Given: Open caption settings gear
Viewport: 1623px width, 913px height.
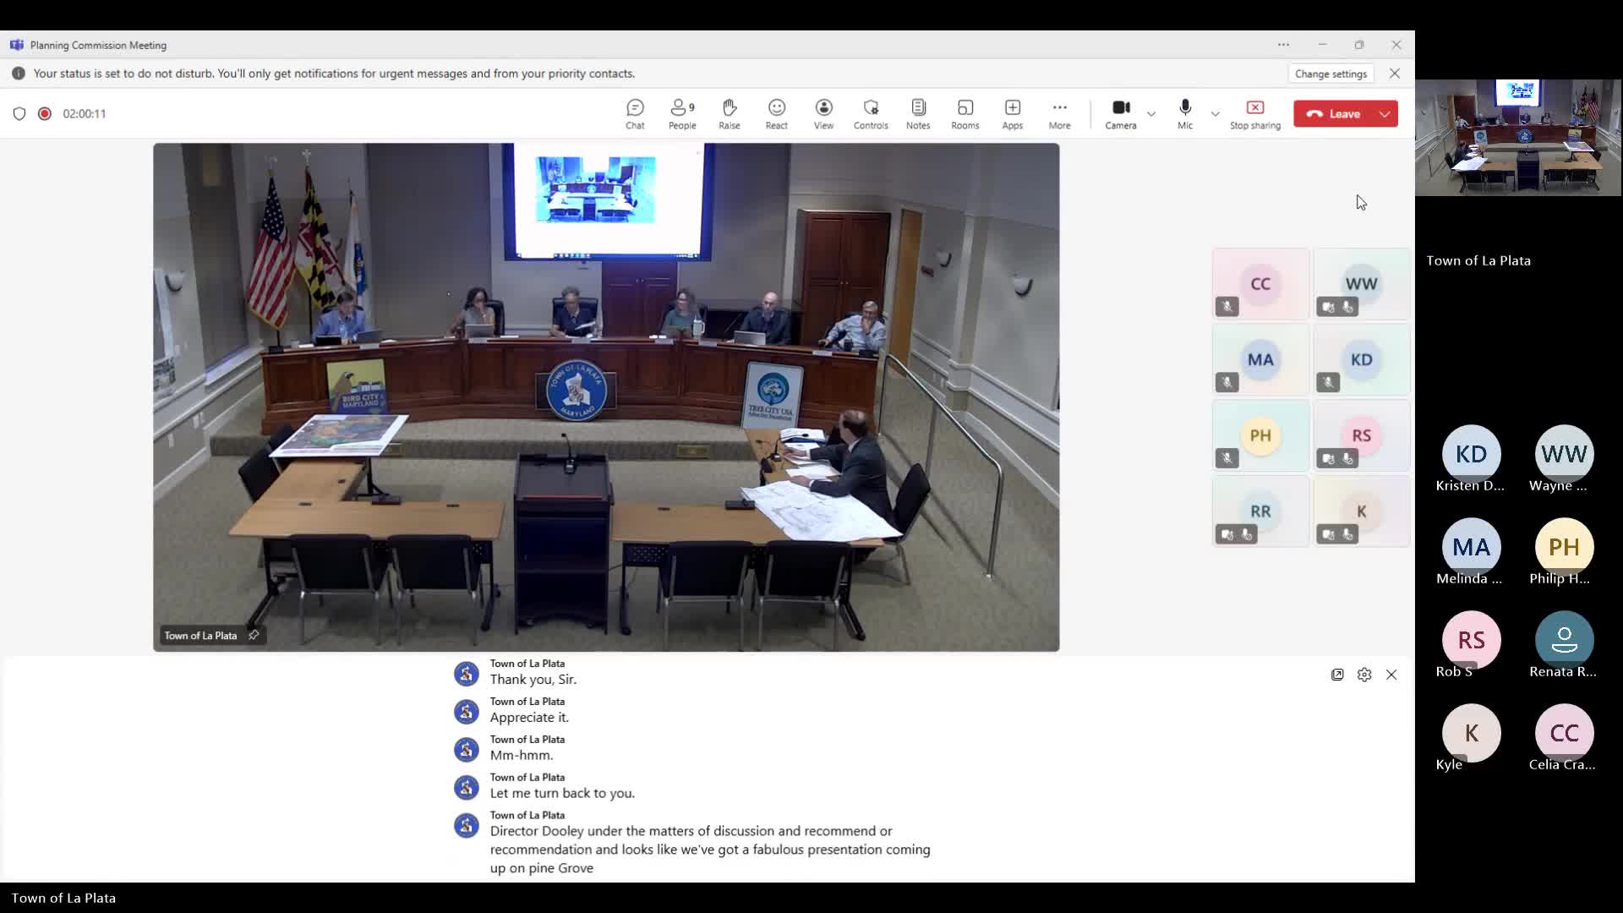Looking at the screenshot, I should [x=1363, y=675].
